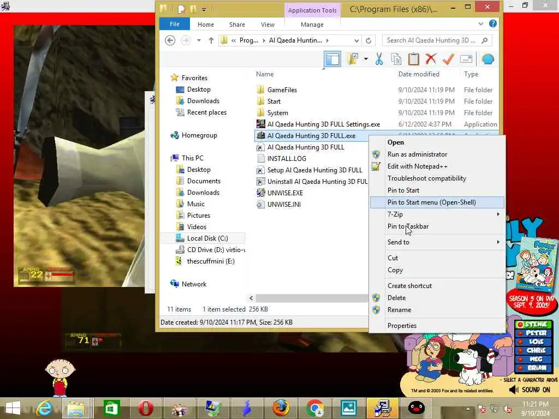Switch to the Share ribbon tab
This screenshot has width=559, height=419.
point(237,25)
